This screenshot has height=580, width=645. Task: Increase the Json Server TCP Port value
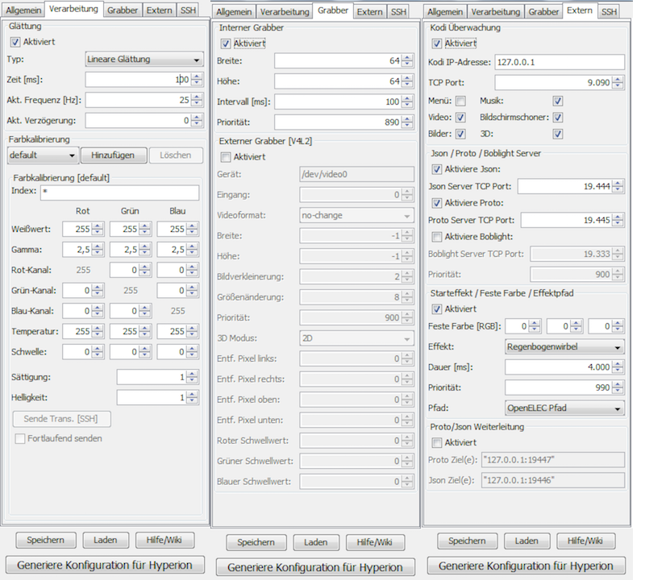[618, 183]
